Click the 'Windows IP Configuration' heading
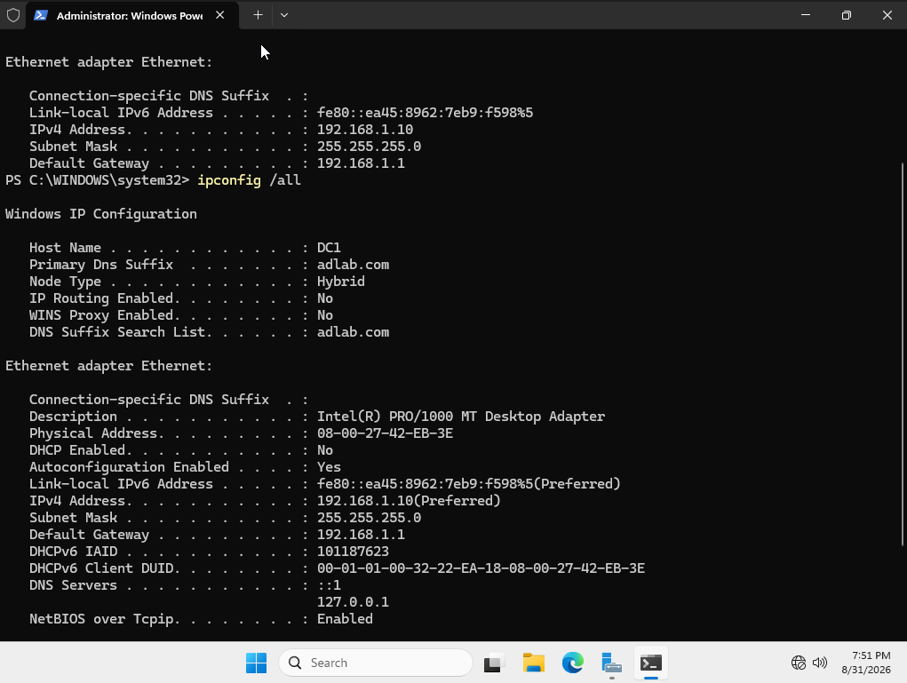Image resolution: width=907 pixels, height=683 pixels. click(x=101, y=214)
